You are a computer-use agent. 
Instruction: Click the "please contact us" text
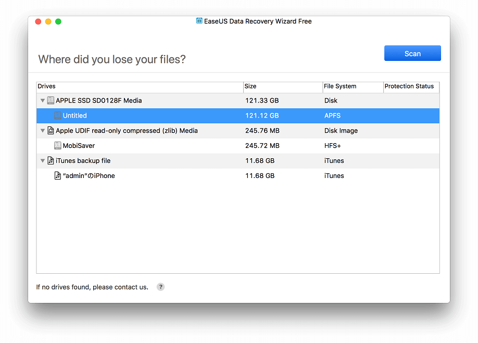click(x=123, y=287)
